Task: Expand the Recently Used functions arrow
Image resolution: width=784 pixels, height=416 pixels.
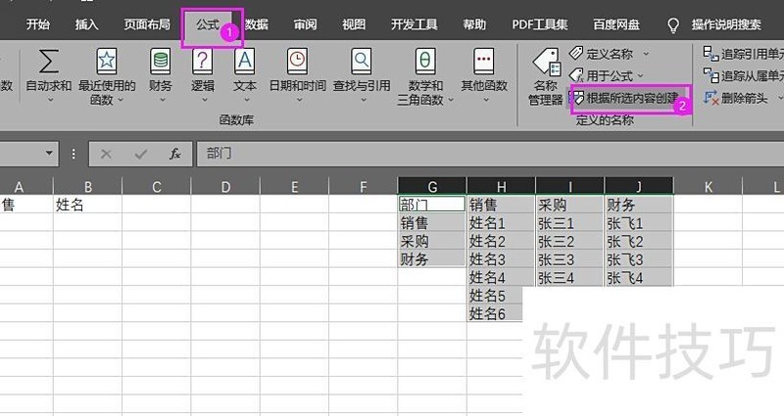Action: pyautogui.click(x=120, y=101)
